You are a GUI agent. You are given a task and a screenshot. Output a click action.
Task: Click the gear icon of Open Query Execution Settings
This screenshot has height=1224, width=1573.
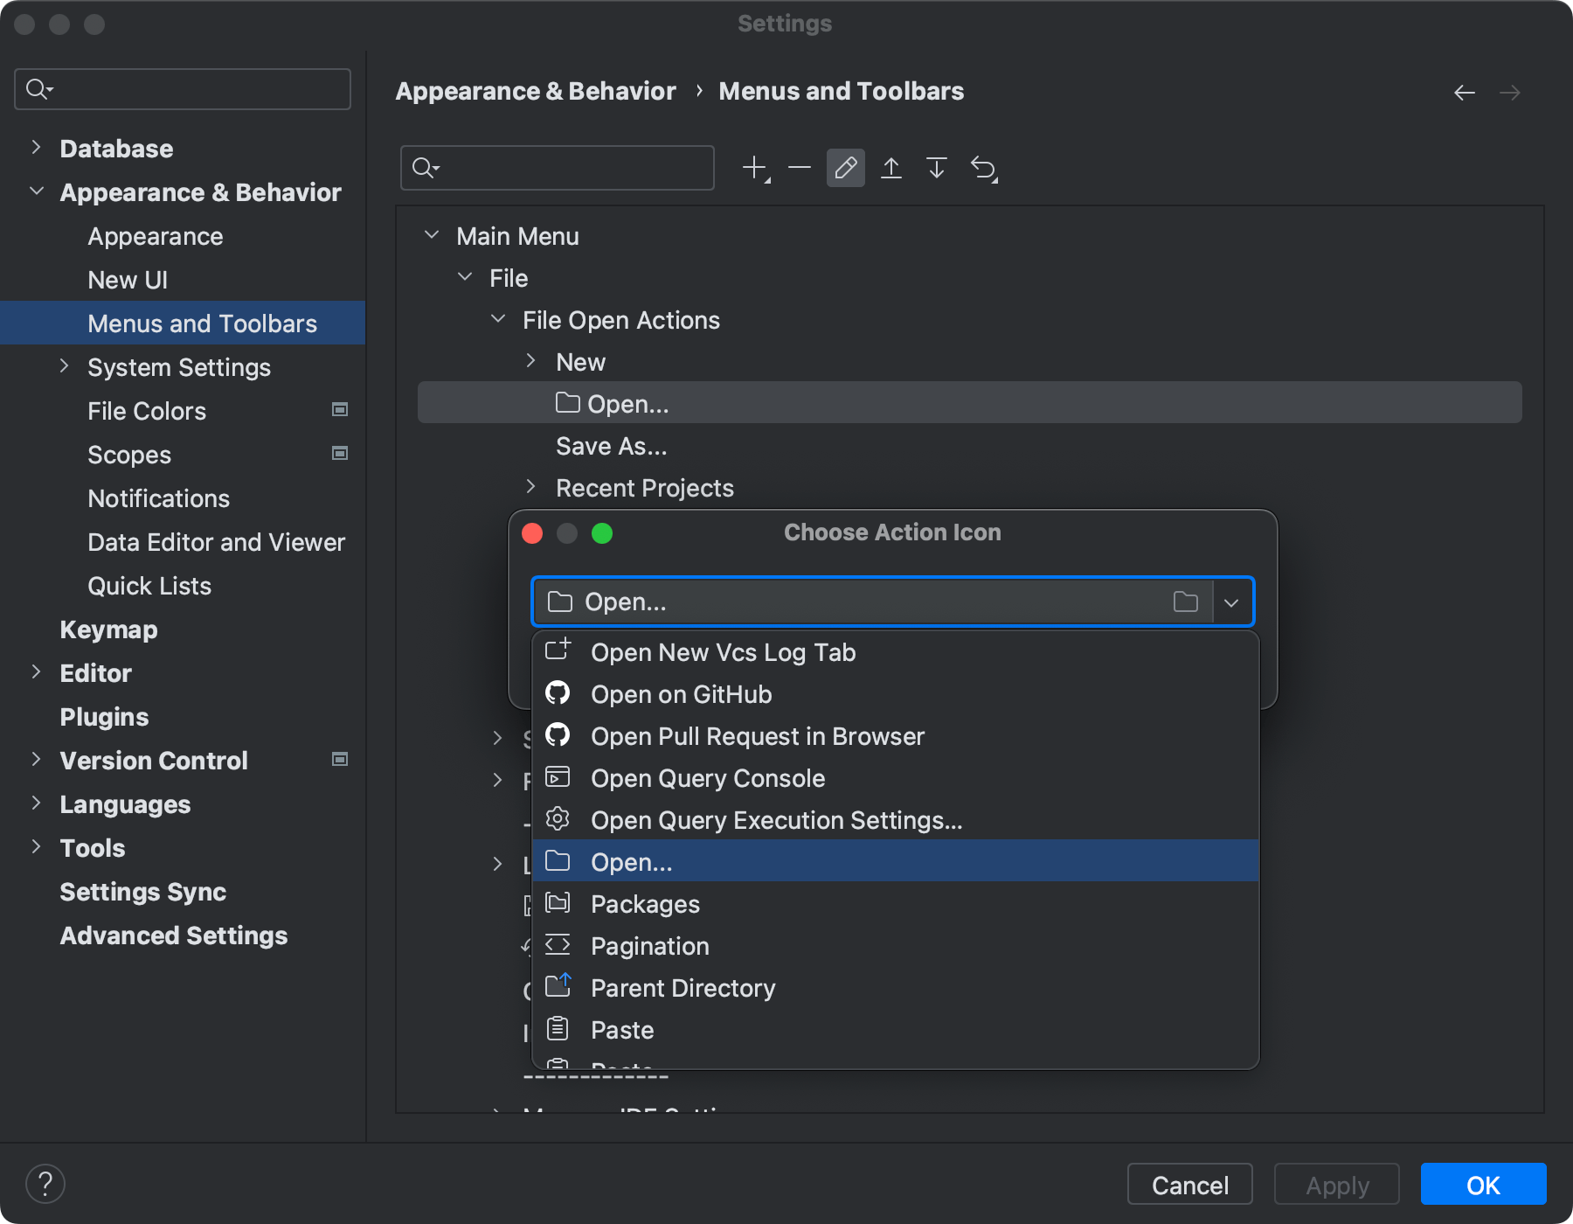pyautogui.click(x=558, y=819)
